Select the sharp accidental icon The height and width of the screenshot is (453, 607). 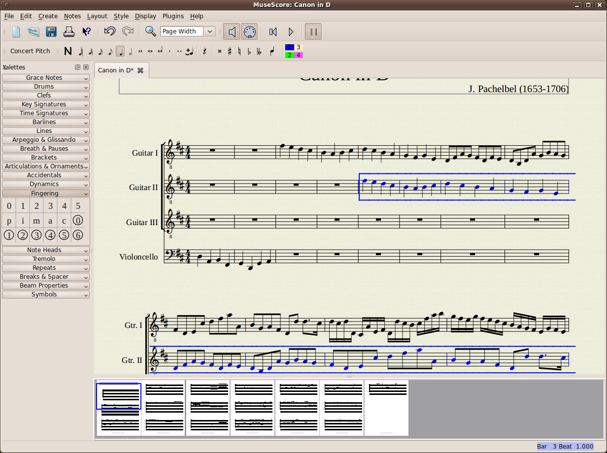(x=230, y=51)
